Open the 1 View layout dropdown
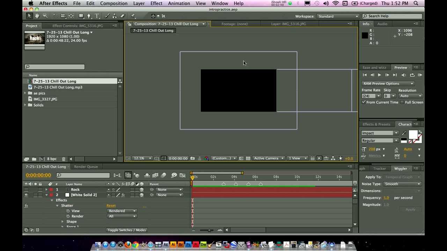Image resolution: width=447 pixels, height=251 pixels. pyautogui.click(x=297, y=159)
